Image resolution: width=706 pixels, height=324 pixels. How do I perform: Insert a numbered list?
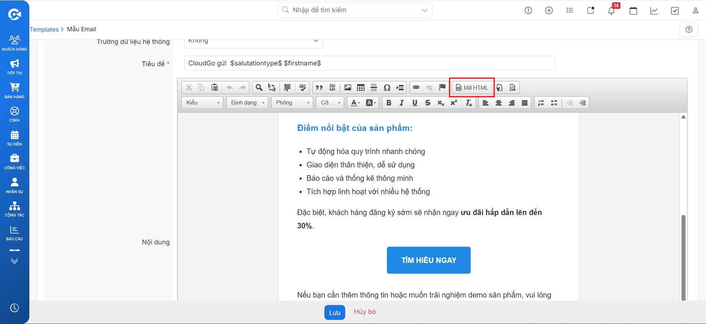[x=541, y=103]
